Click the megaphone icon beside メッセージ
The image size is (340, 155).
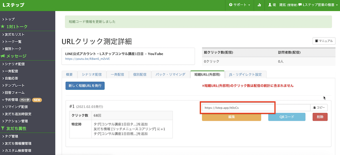click(3, 56)
